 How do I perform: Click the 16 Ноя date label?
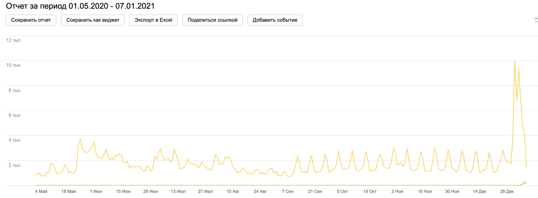[x=425, y=191]
